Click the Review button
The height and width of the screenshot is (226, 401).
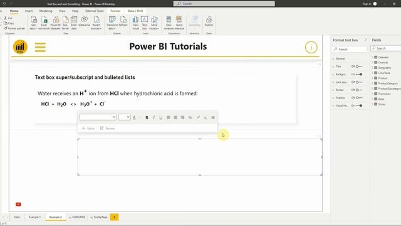click(108, 128)
